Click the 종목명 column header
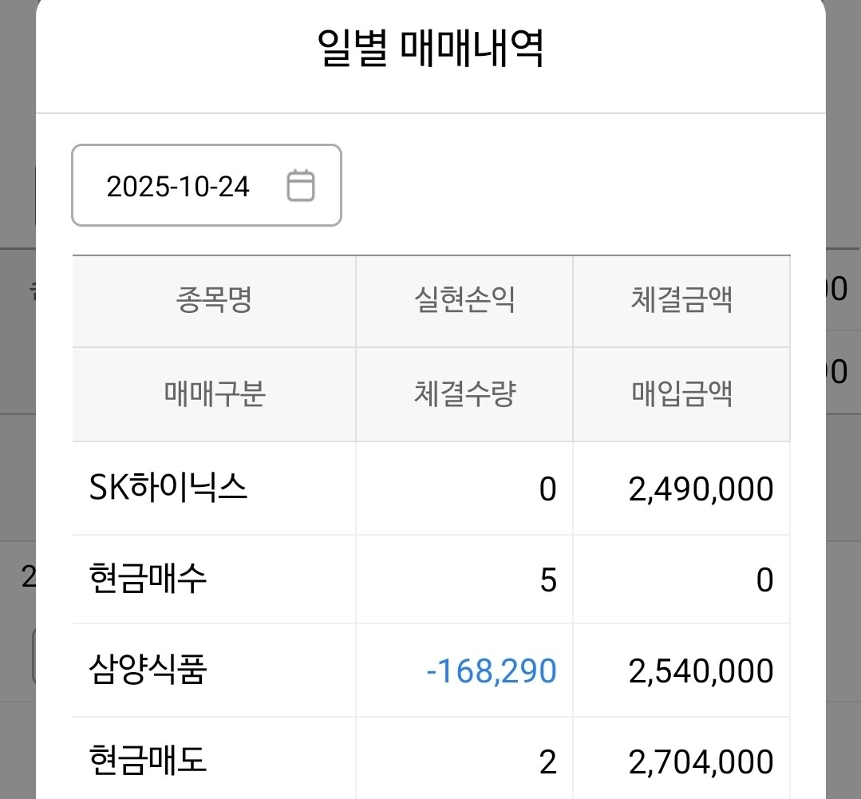 pyautogui.click(x=214, y=301)
